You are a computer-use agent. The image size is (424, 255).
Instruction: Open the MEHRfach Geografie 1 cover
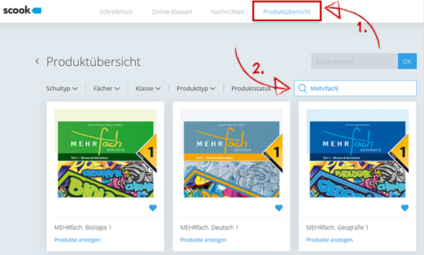click(358, 153)
